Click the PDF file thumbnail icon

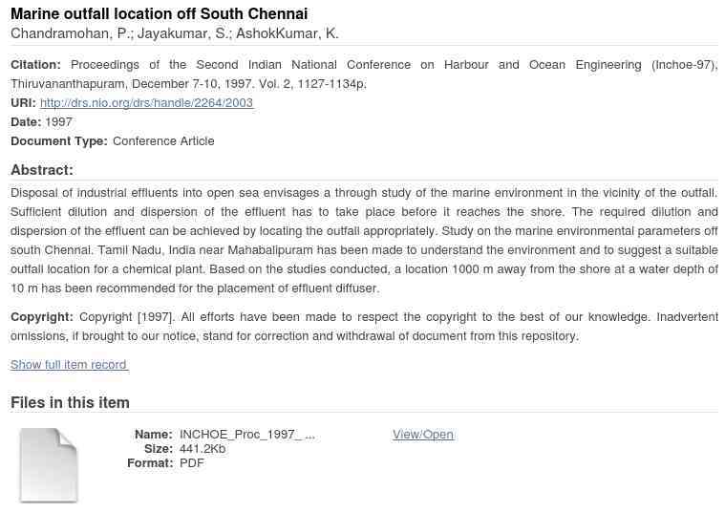click(49, 464)
